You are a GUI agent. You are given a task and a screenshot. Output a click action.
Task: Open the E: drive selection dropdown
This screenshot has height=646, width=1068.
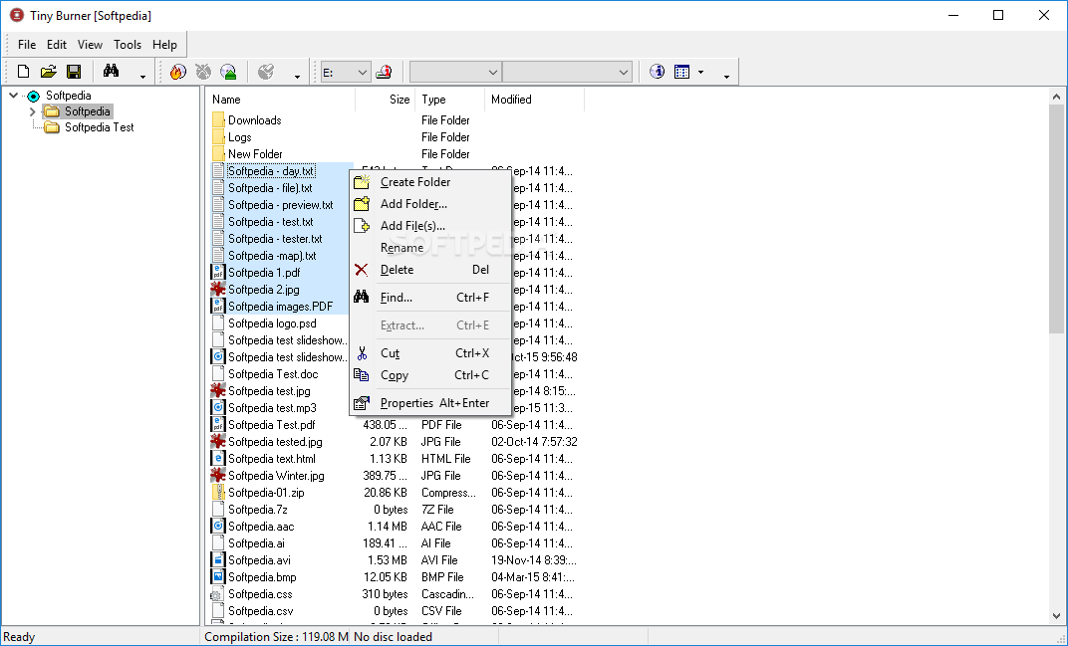point(363,72)
